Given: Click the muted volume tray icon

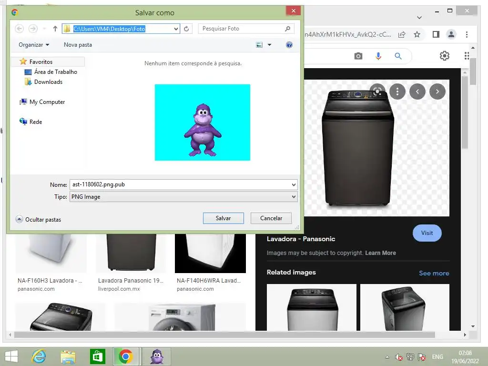Looking at the screenshot, I should tap(399, 357).
